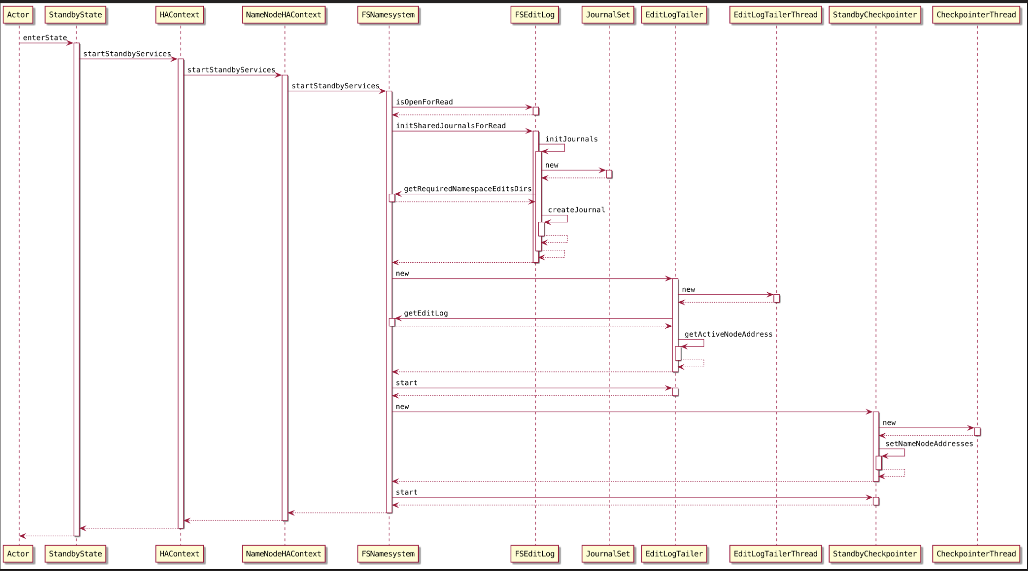Select startStandbyServices label from StandbyState to HAContext

[127, 54]
